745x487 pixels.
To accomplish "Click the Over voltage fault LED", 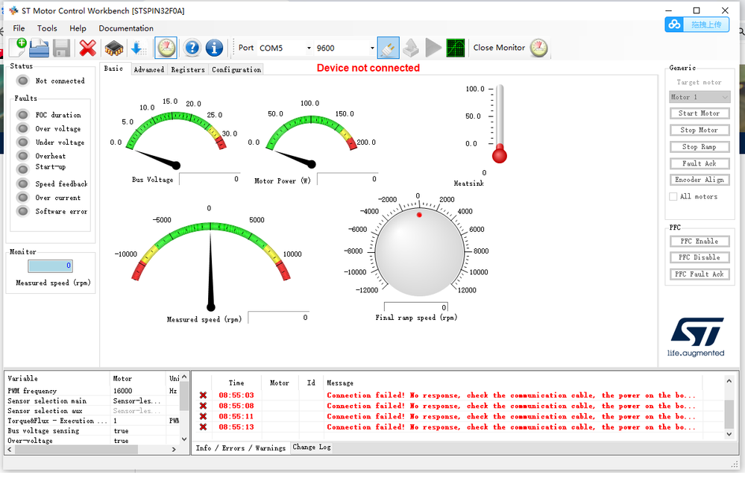I will pyautogui.click(x=23, y=129).
